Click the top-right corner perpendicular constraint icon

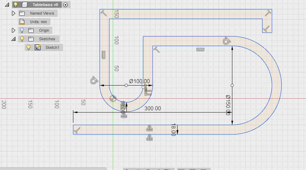click(x=268, y=13)
